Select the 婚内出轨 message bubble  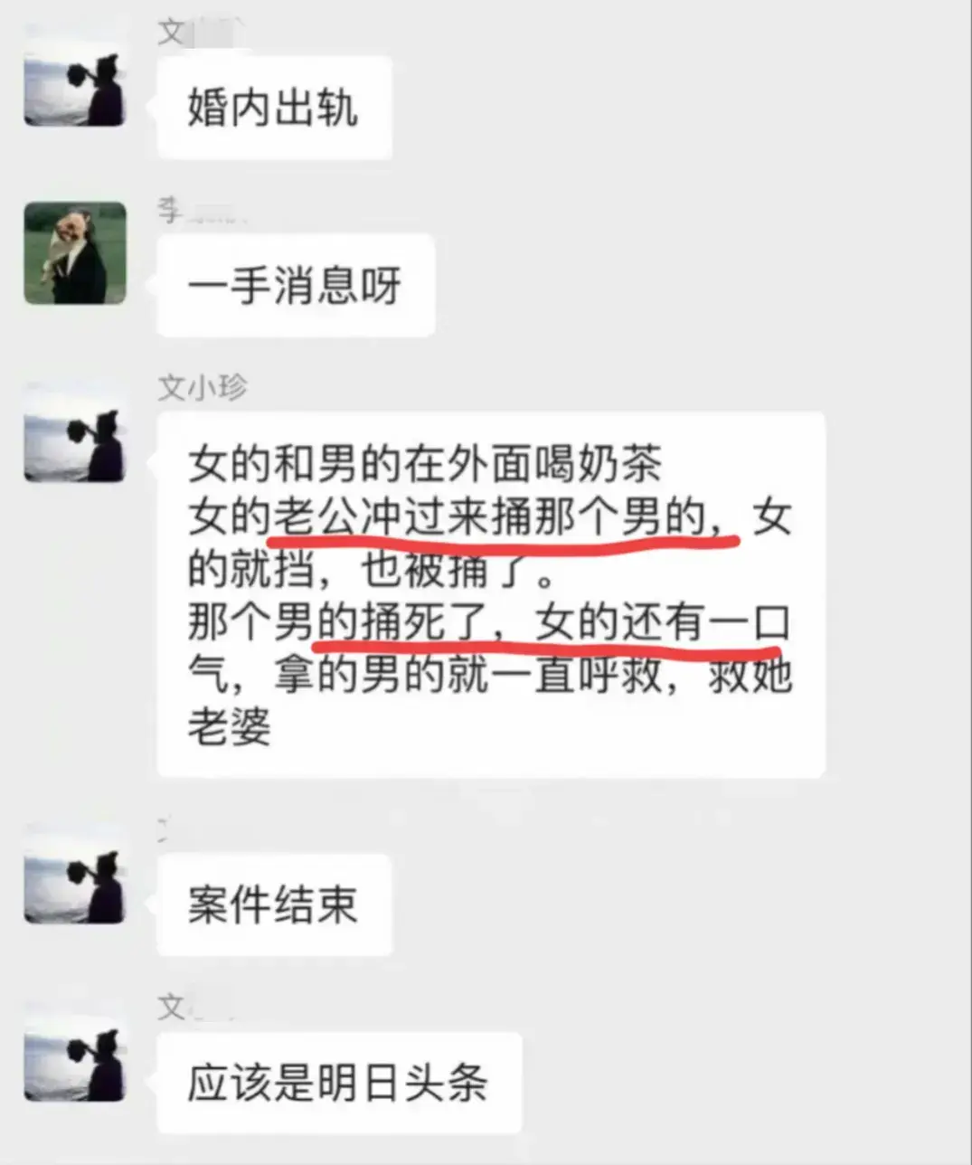click(x=274, y=108)
